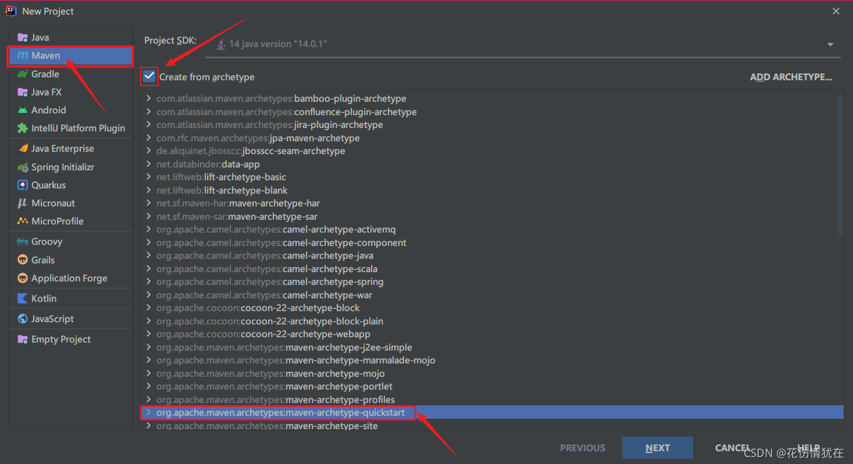This screenshot has height=464, width=853.
Task: Click the Java cup icon in SDK field
Action: [221, 44]
